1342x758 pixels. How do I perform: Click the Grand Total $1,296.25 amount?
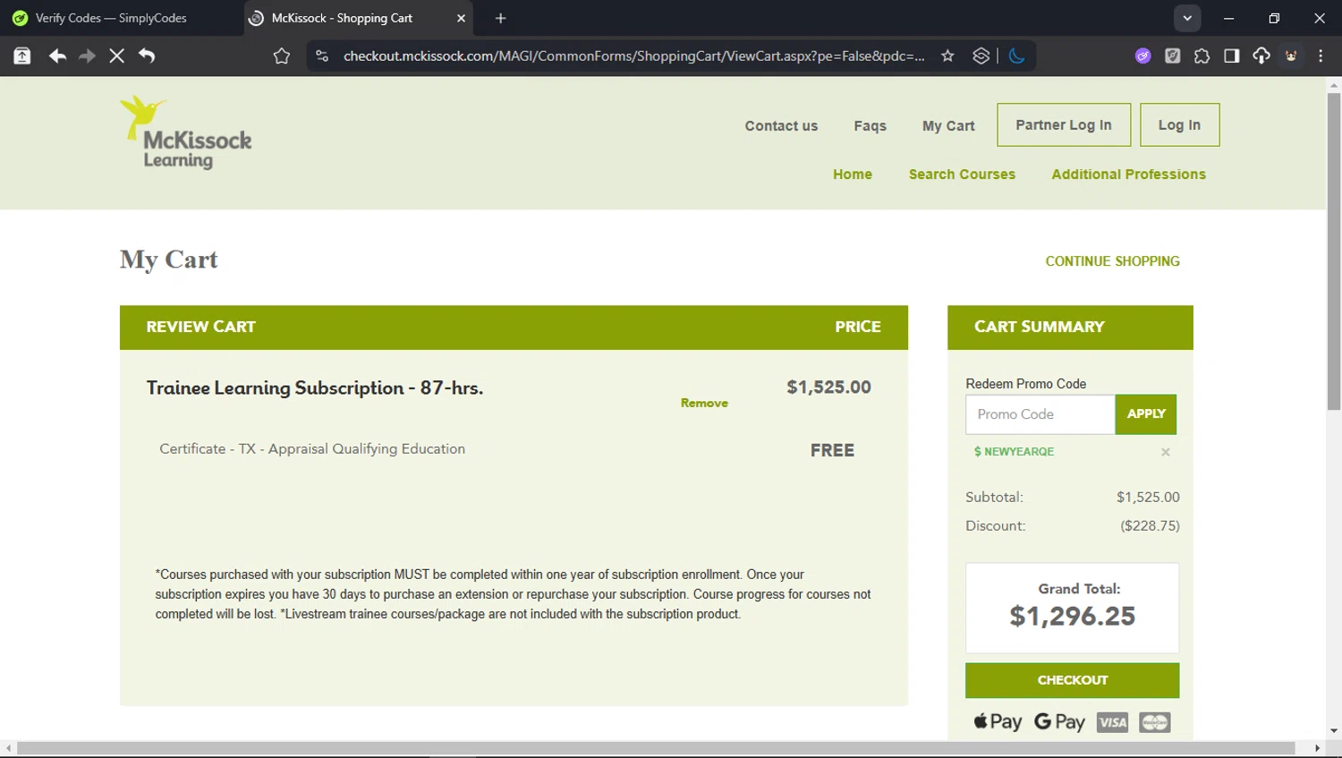point(1072,616)
